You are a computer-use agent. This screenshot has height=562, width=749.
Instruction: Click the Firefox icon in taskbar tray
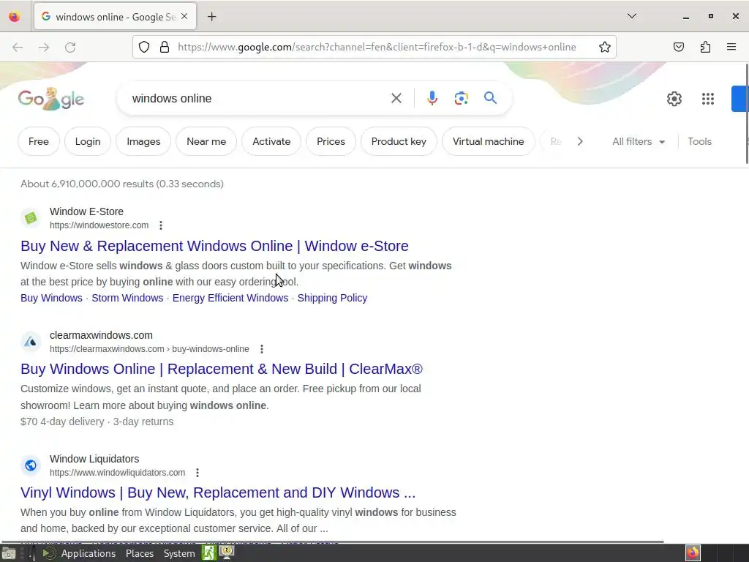[x=693, y=553]
